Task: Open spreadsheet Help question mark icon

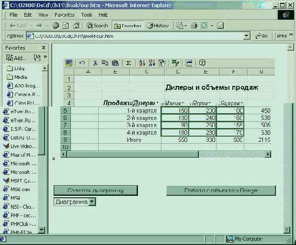Action: click(202, 63)
